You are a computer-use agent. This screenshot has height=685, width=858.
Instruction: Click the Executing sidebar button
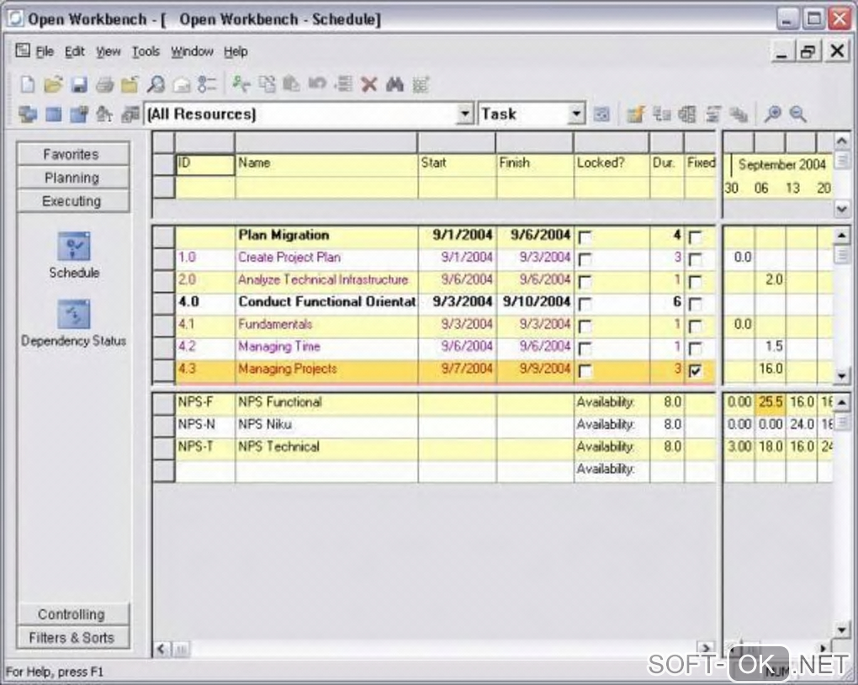tap(73, 201)
